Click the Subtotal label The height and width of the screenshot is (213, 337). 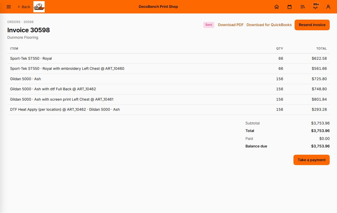[252, 123]
